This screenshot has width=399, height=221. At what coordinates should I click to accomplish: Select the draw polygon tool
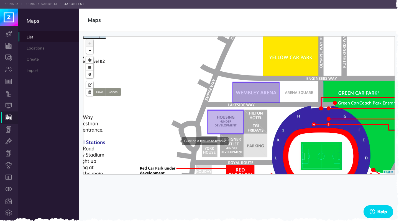tap(90, 60)
